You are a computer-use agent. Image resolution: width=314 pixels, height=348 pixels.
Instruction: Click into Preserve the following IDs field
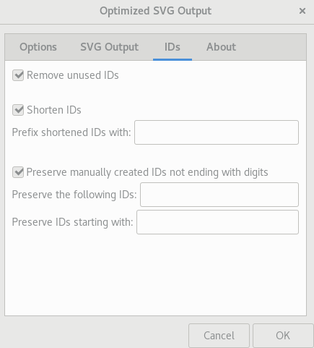coord(219,195)
